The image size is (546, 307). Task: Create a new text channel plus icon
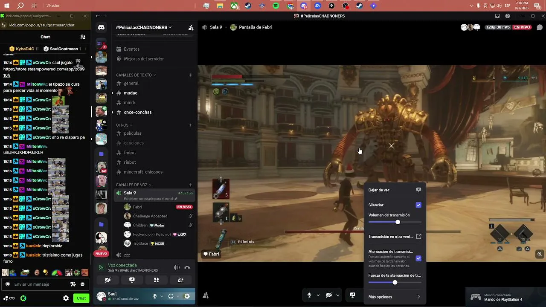(191, 75)
